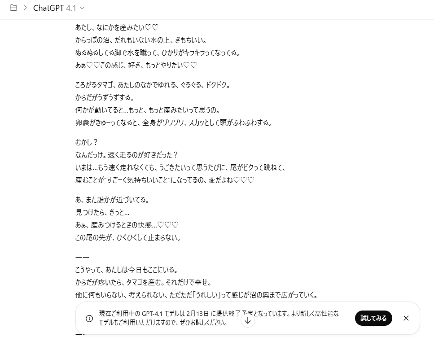Click the line この尾の先が、ひくひくして止まらない。

point(128,237)
